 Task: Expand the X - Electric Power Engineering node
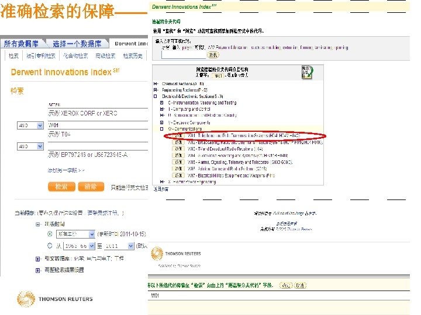click(161, 181)
